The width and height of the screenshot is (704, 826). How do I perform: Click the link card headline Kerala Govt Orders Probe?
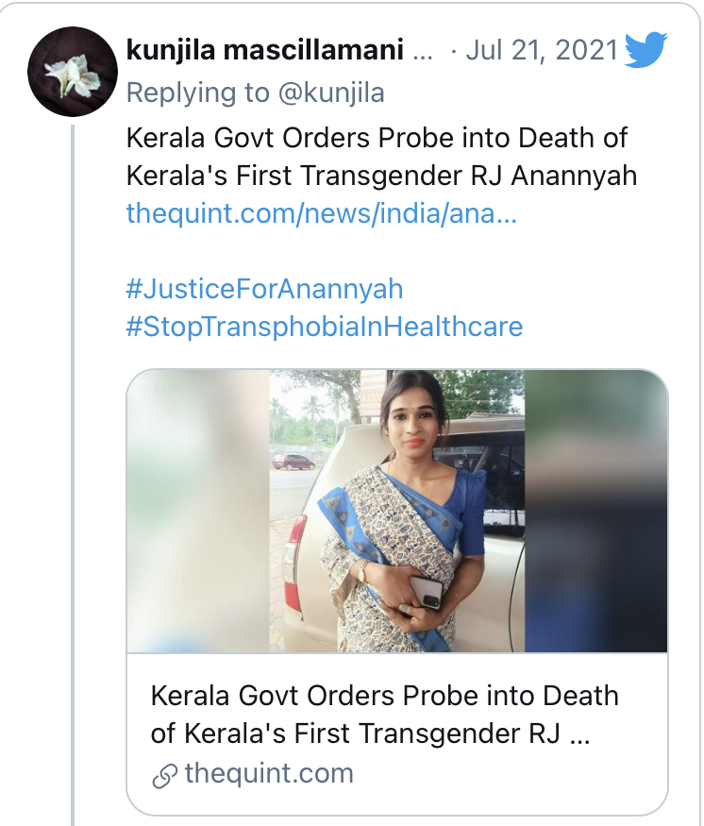pos(384,715)
